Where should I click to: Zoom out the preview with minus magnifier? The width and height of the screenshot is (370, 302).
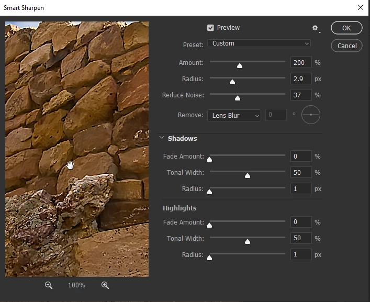pos(49,285)
